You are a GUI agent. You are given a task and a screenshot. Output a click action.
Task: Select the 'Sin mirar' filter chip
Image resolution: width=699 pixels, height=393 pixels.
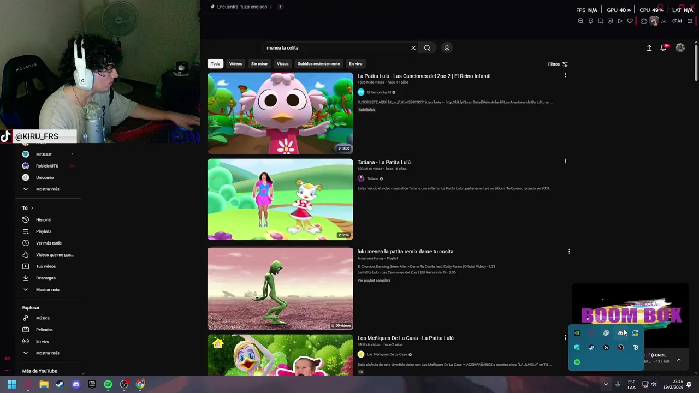(259, 64)
